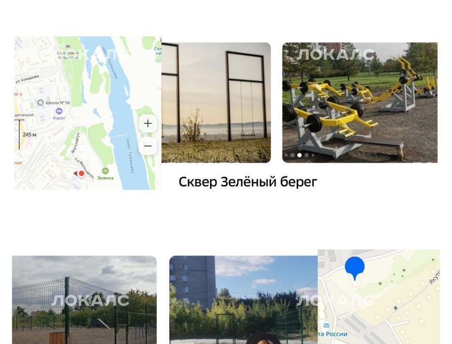The image size is (452, 344).
Task: Open the Почта России mail icon
Action: pyautogui.click(x=326, y=326)
